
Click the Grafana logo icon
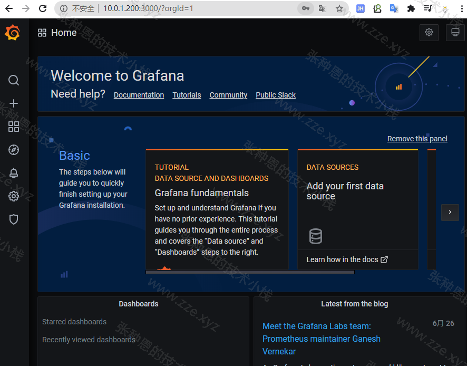pyautogui.click(x=12, y=33)
